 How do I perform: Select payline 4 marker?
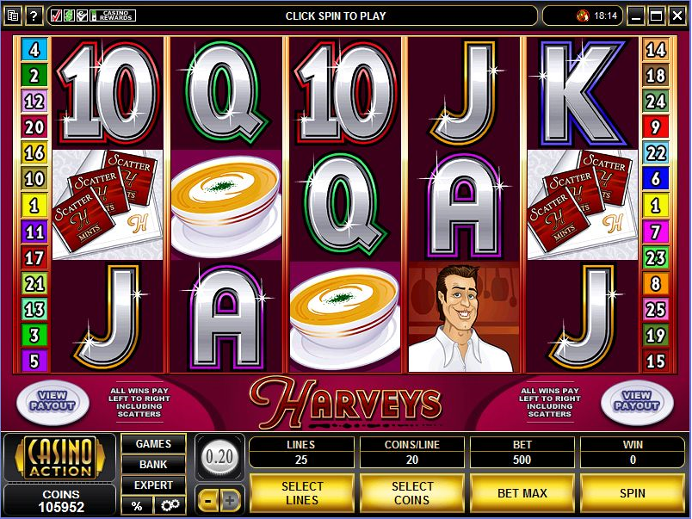(x=34, y=49)
